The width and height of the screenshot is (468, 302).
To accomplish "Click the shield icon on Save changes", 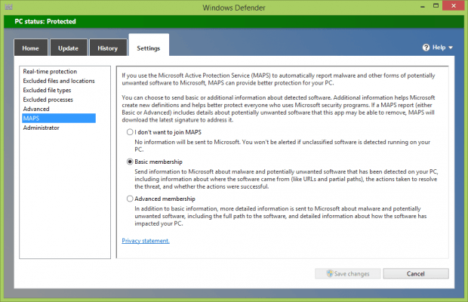I will tap(330, 273).
